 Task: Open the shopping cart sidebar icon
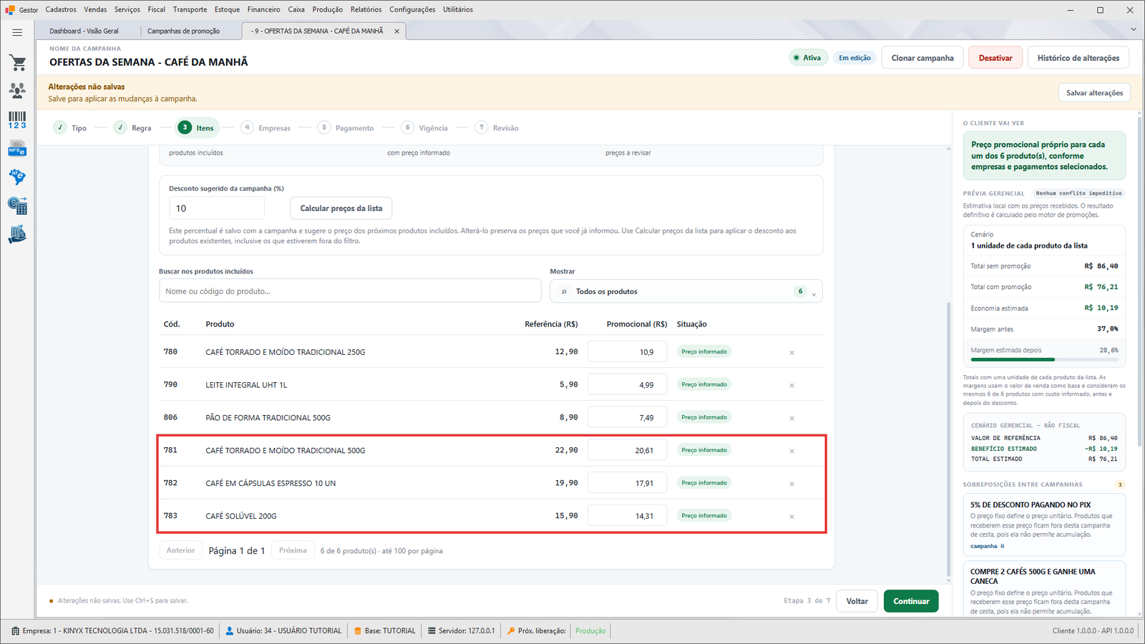pos(17,63)
